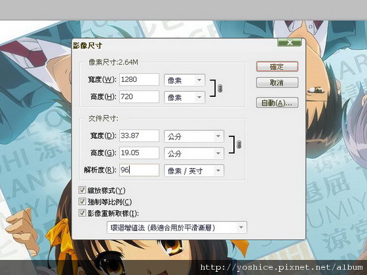The height and width of the screenshot is (275, 367).
Task: Confirm with the 確定 button
Action: 277,67
